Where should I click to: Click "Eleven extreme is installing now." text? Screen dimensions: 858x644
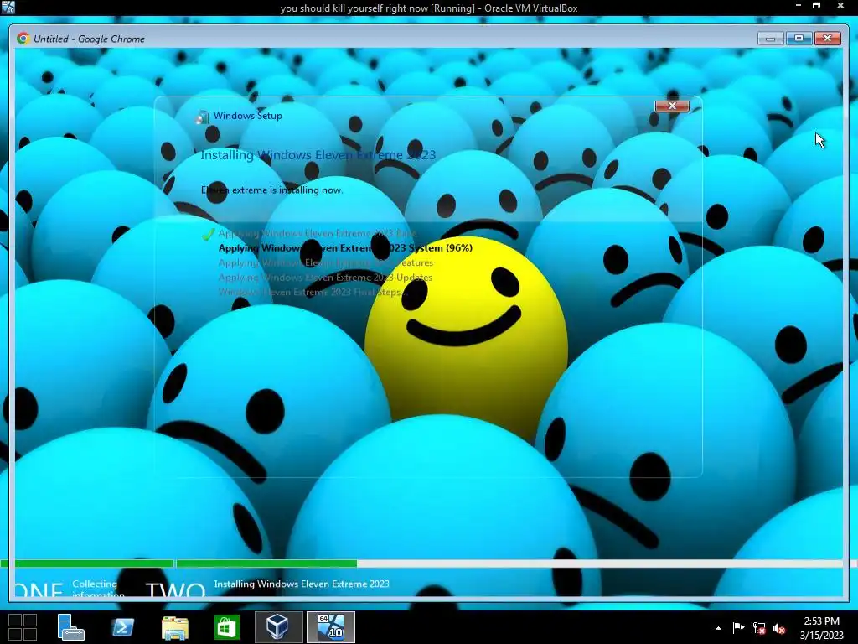272,190
